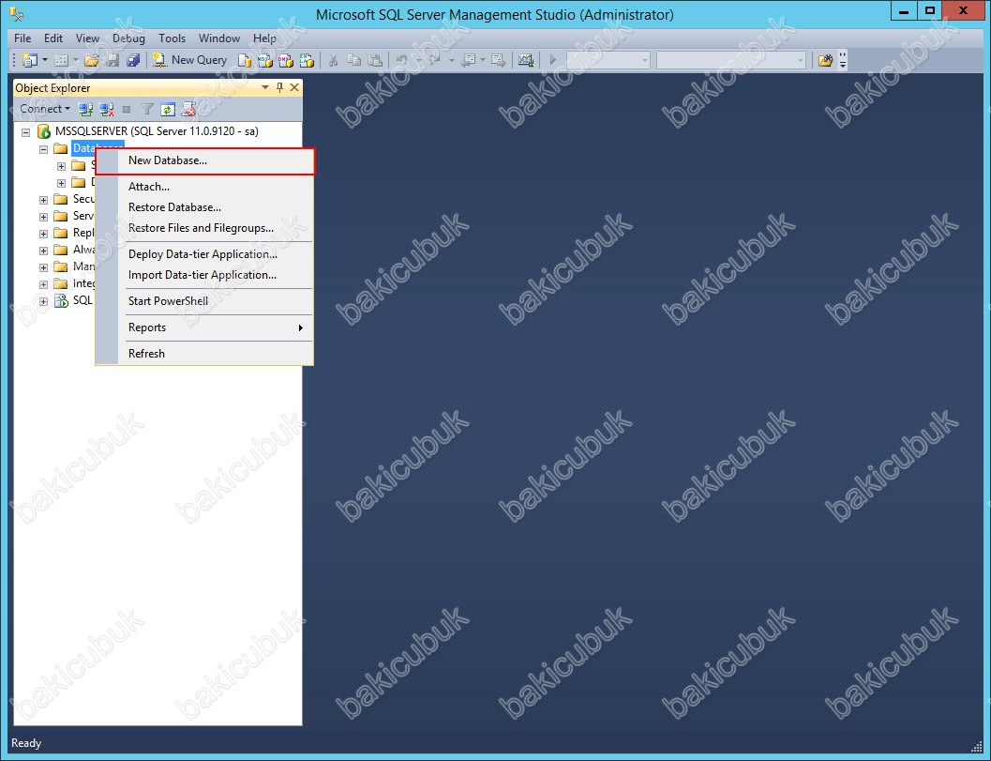Click the Analysis Services XMLA Query icon
991x761 pixels.
tap(307, 60)
